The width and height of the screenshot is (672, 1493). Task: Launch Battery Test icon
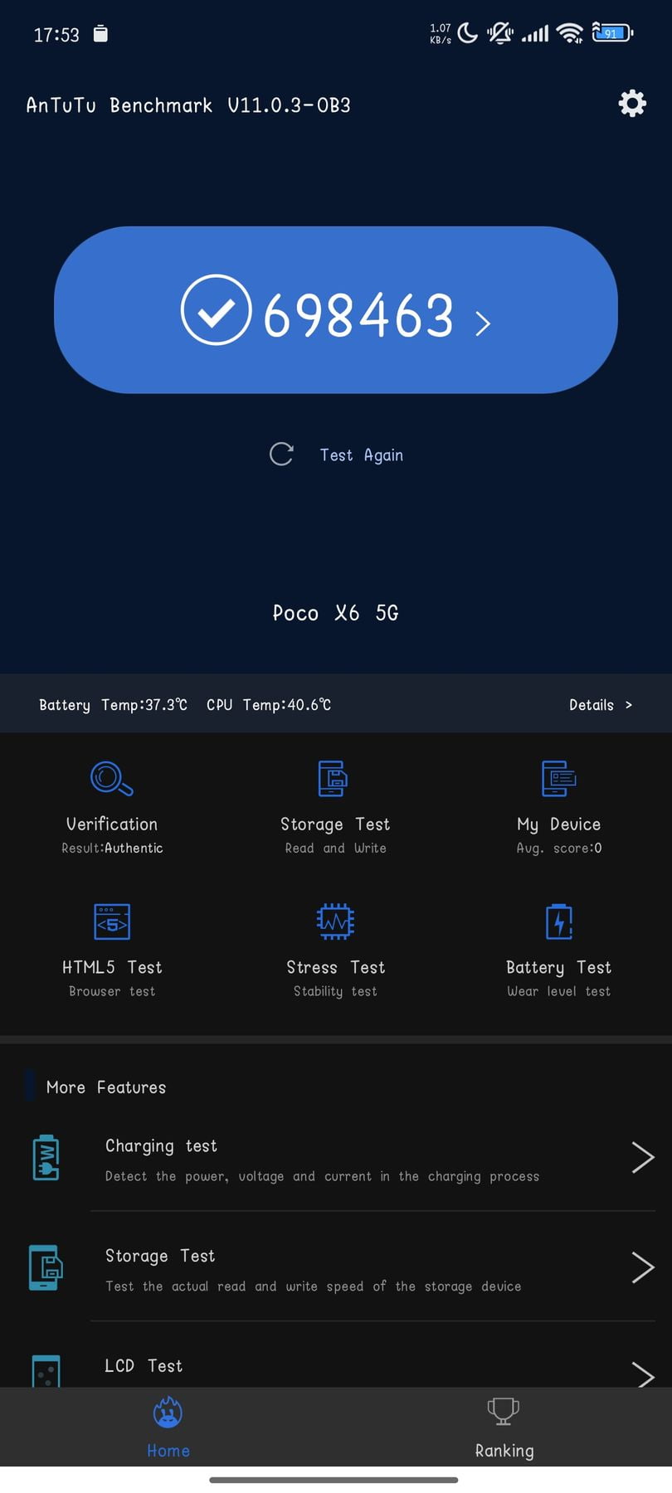pyautogui.click(x=559, y=922)
